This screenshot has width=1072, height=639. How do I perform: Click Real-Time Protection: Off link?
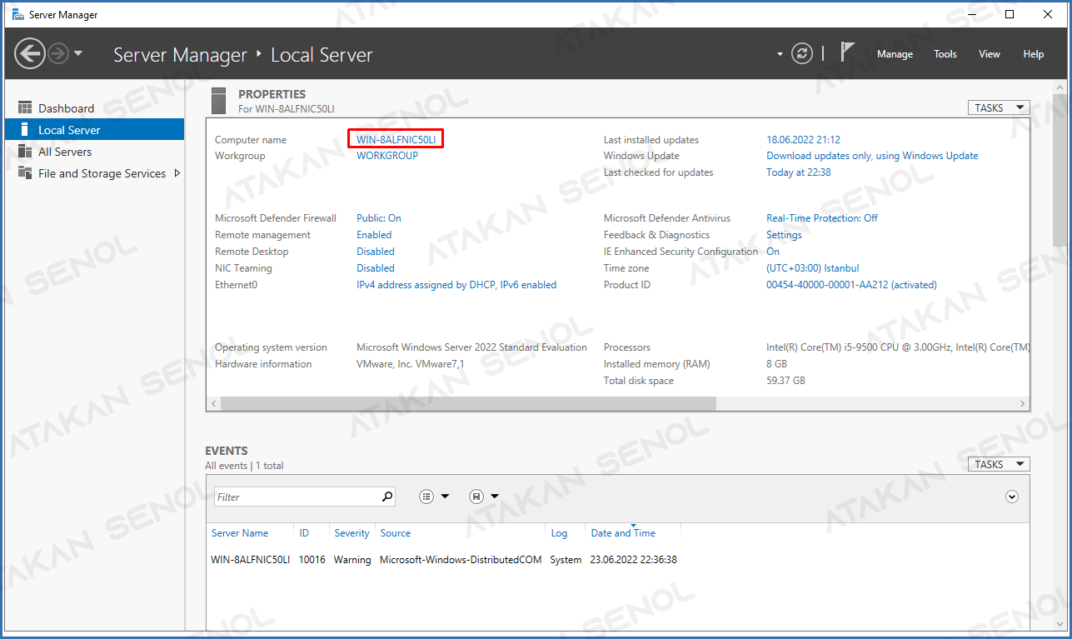tap(822, 218)
